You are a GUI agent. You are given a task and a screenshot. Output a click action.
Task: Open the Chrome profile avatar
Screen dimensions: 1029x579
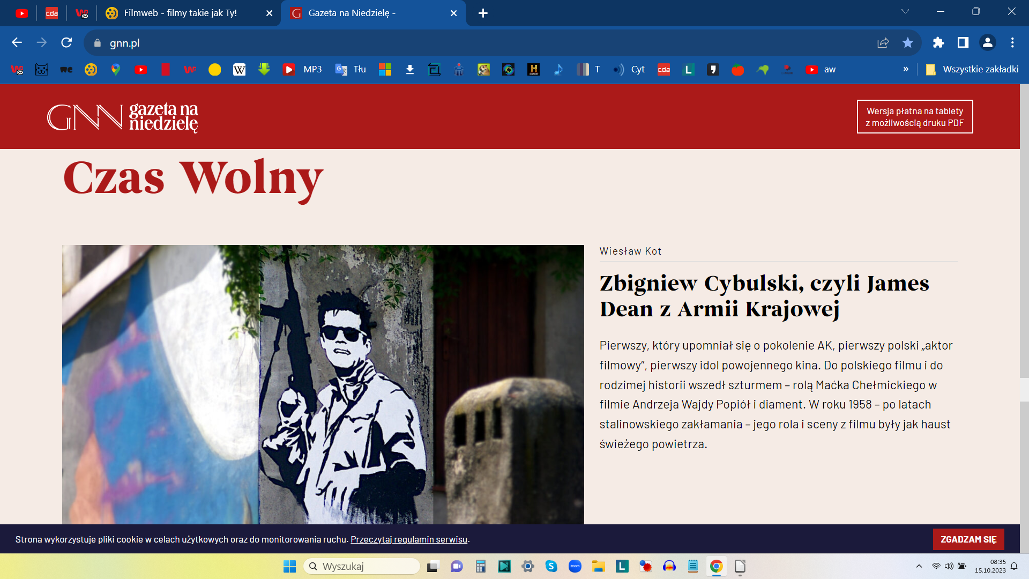(987, 43)
